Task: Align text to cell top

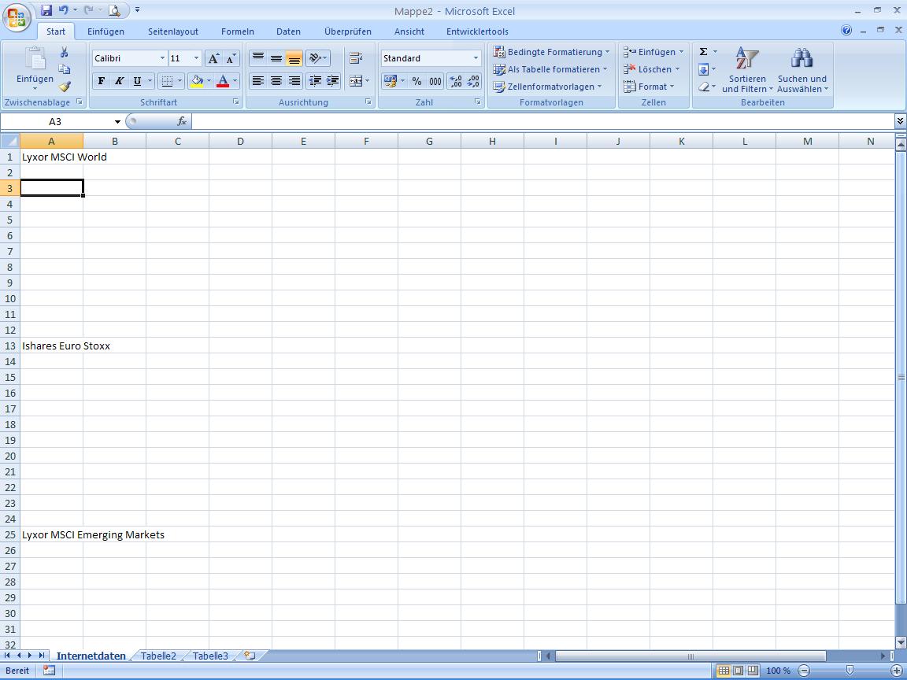Action: click(258, 57)
